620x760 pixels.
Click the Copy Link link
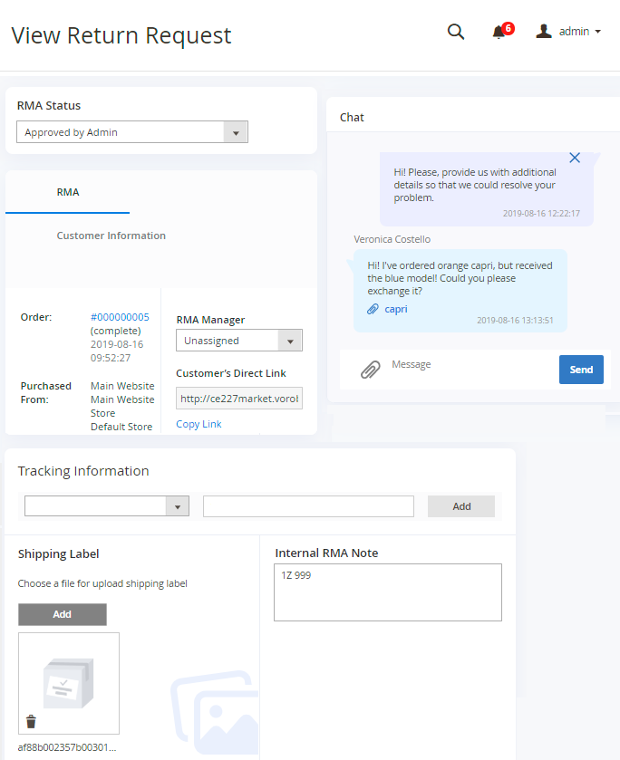pyautogui.click(x=199, y=424)
